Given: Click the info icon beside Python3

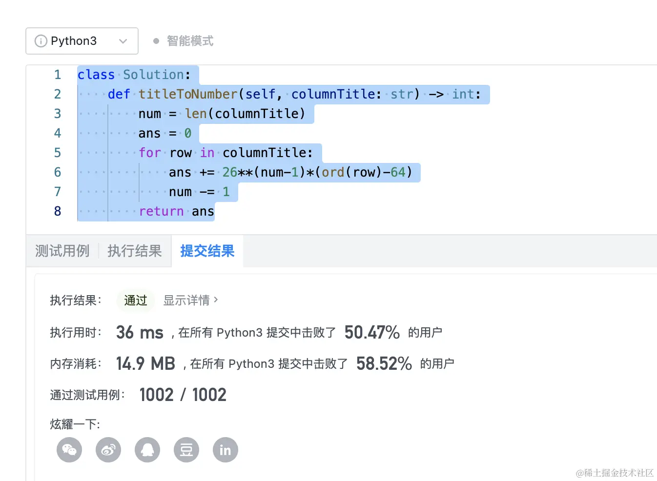Looking at the screenshot, I should [41, 41].
